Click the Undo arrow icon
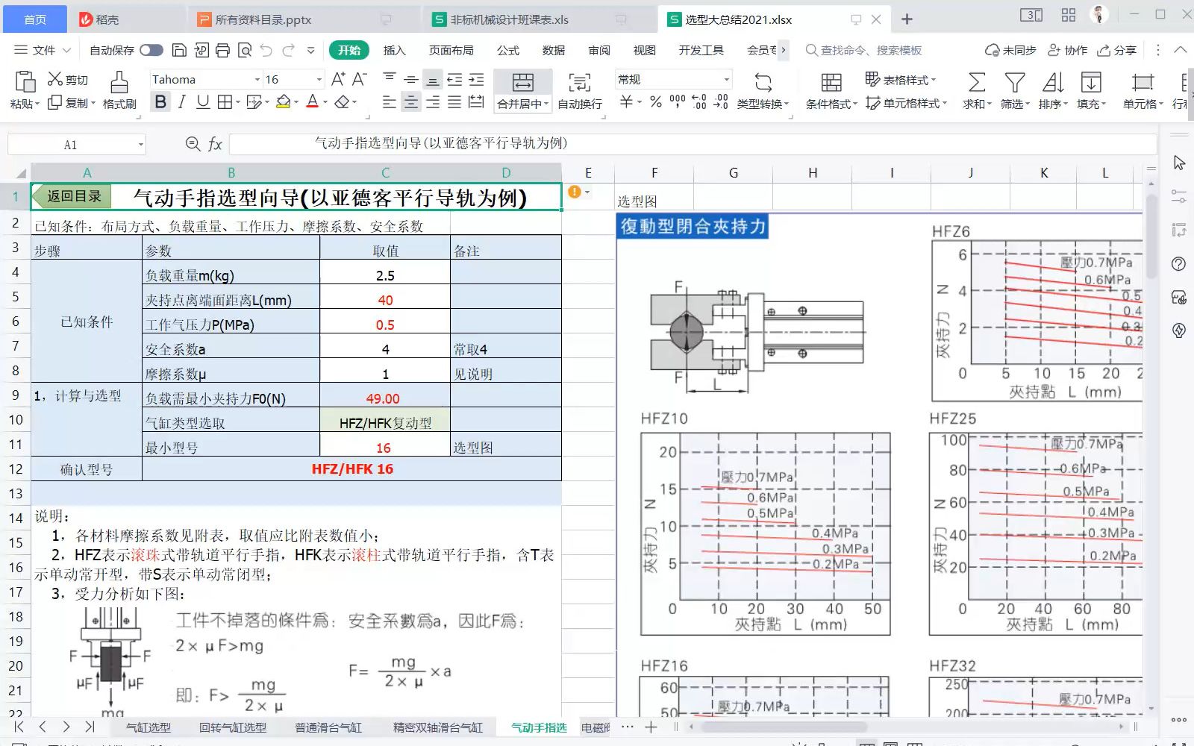The width and height of the screenshot is (1194, 746). click(266, 50)
